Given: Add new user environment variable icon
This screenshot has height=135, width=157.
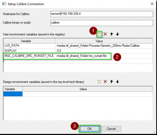Looking at the screenshot, I should pyautogui.click(x=99, y=34).
